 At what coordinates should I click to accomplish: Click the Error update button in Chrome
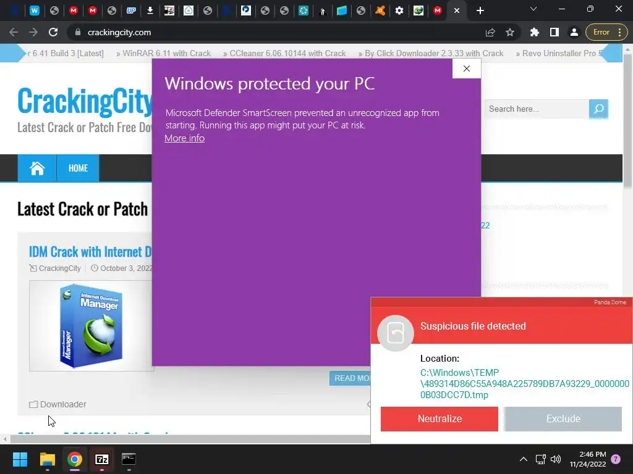pos(607,32)
